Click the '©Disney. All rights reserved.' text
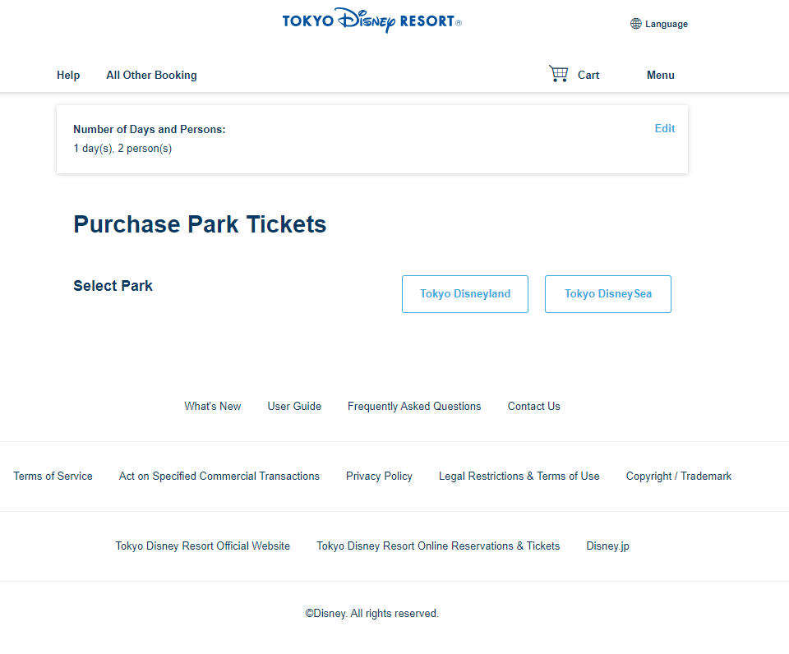 click(x=371, y=613)
